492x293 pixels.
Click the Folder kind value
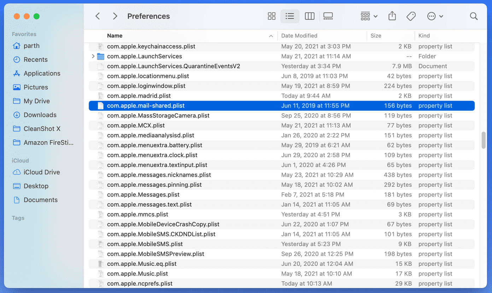point(427,56)
